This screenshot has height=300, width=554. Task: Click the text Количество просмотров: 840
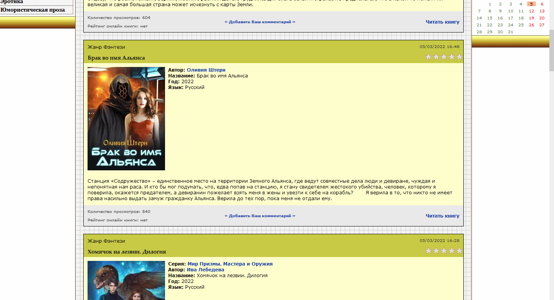click(x=119, y=212)
